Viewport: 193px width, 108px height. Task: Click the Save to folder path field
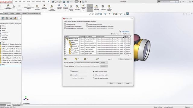tap(87, 62)
